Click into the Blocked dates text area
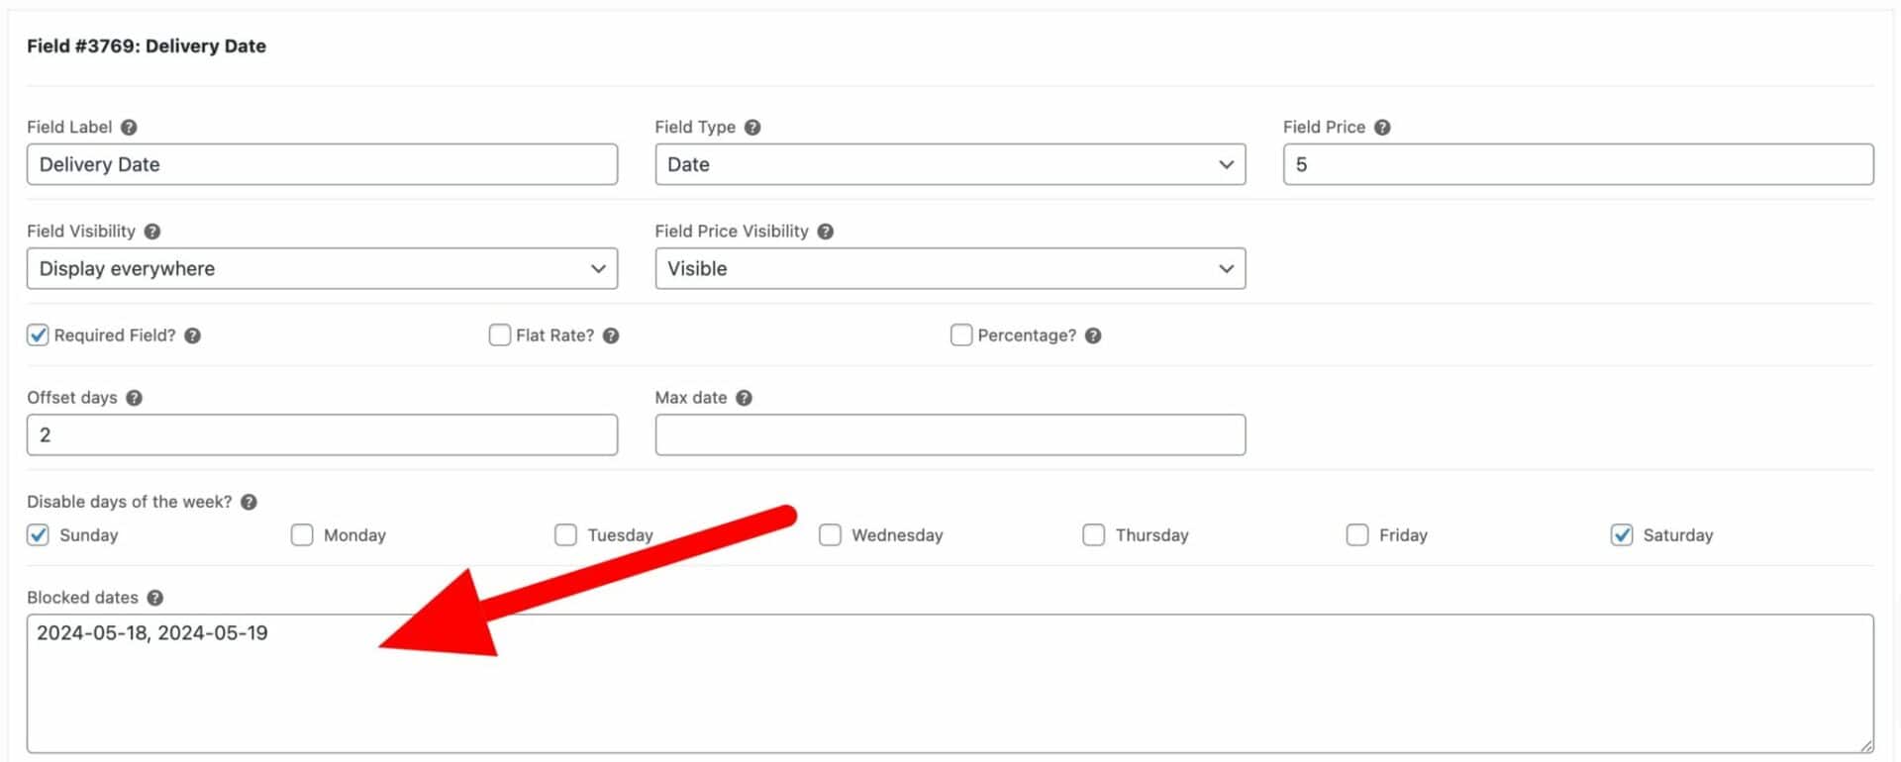The image size is (1901, 762). click(950, 684)
